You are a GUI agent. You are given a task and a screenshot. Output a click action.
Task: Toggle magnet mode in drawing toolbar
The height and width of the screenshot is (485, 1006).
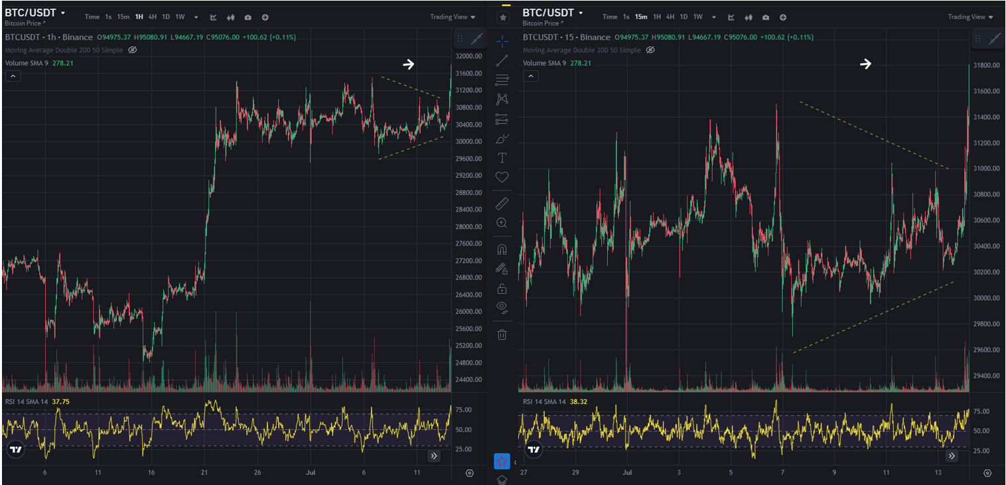(502, 249)
